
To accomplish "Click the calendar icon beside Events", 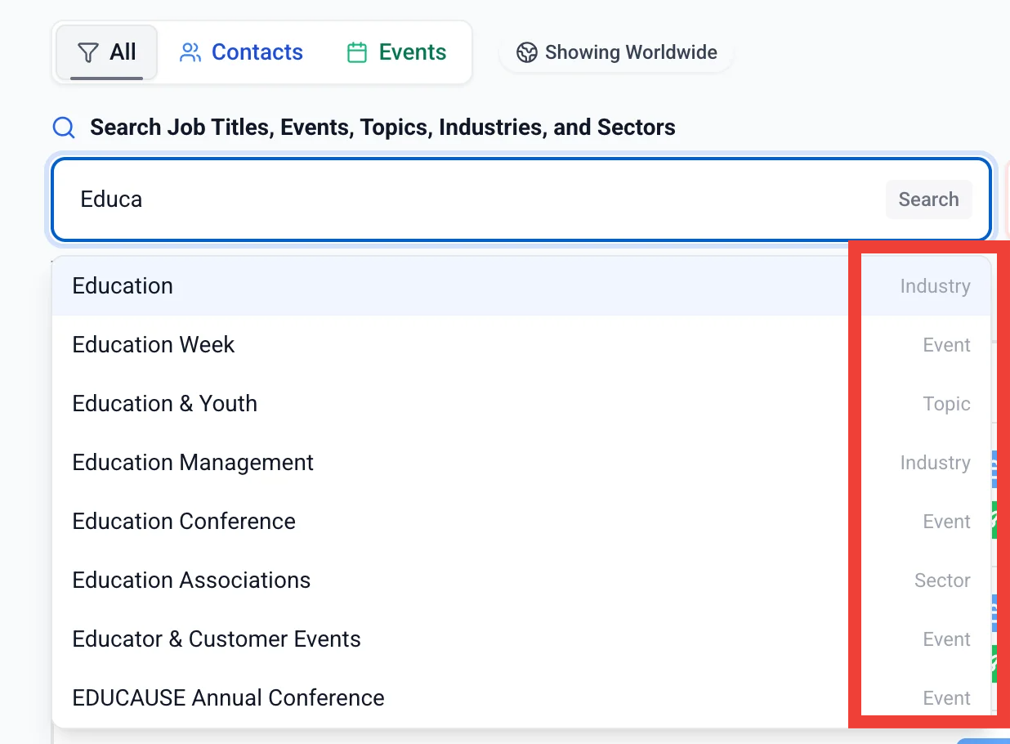I will coord(357,53).
